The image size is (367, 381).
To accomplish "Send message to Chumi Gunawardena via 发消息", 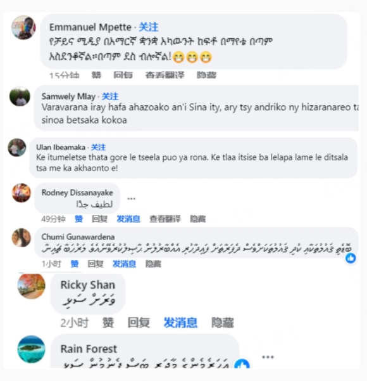I will 124,264.
